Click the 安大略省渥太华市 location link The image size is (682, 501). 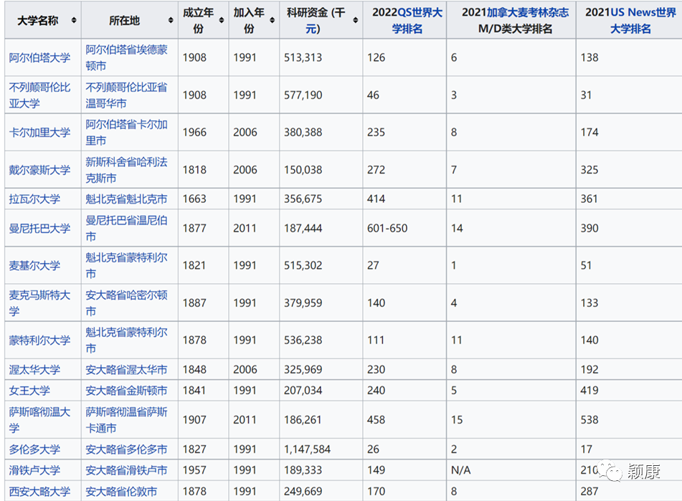point(126,370)
